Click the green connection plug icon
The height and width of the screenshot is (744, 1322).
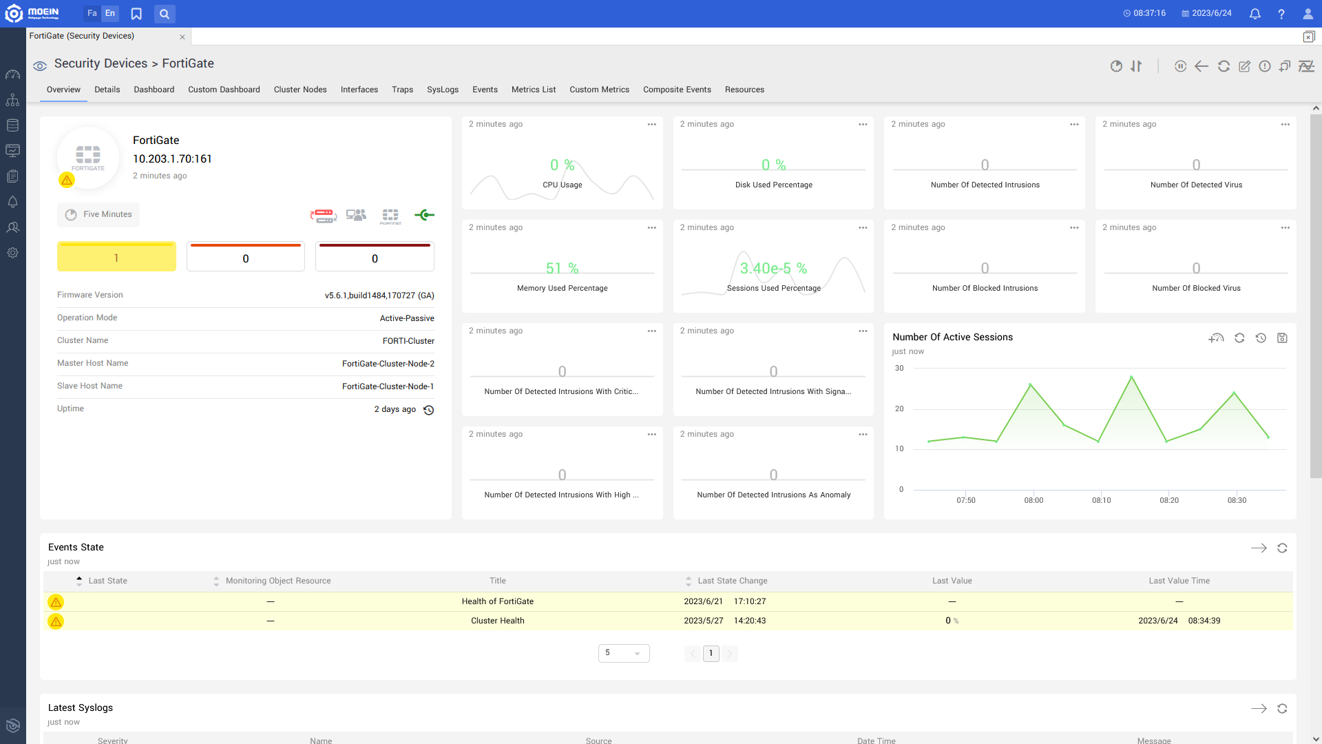(x=424, y=215)
